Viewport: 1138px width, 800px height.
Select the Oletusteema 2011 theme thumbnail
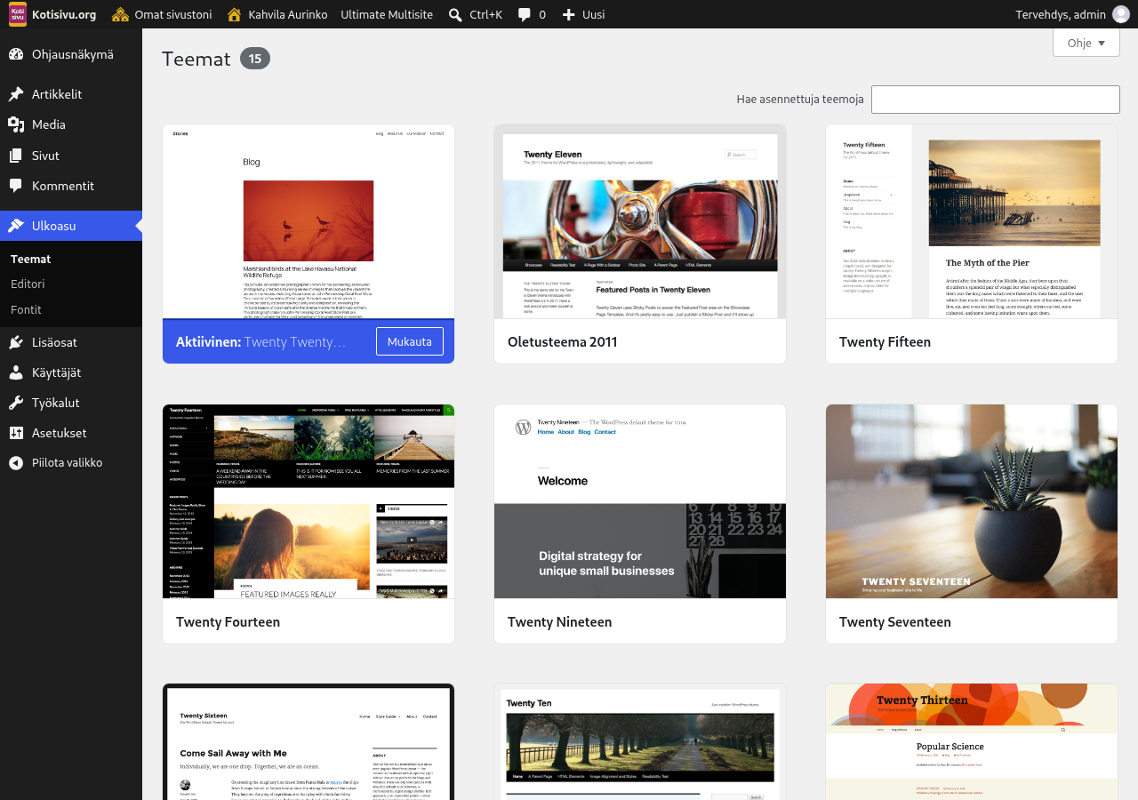640,221
